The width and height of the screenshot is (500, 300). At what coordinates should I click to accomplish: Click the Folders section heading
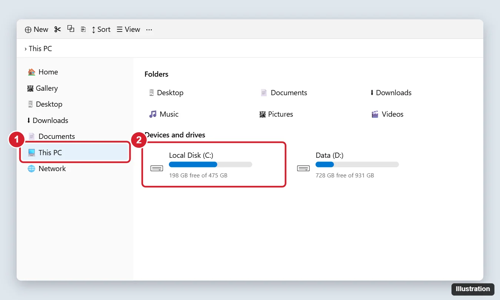[156, 74]
